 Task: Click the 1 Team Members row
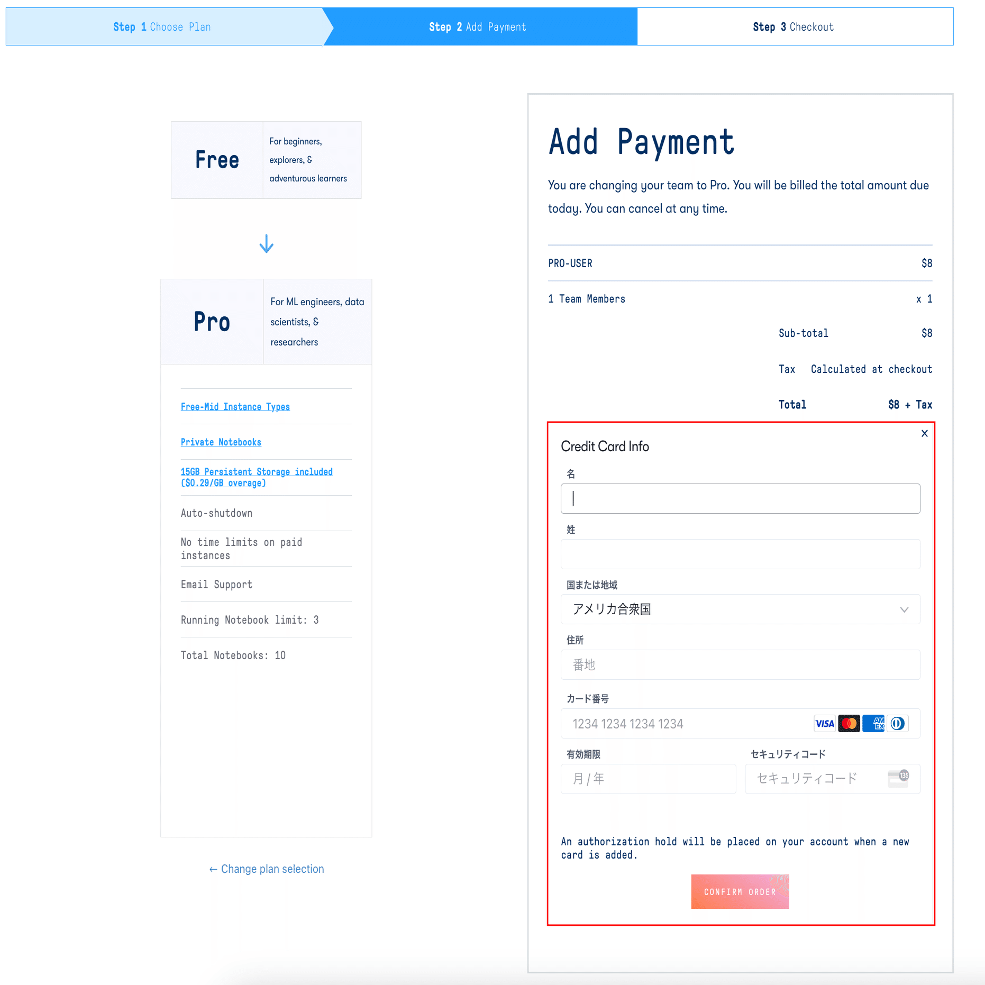740,299
